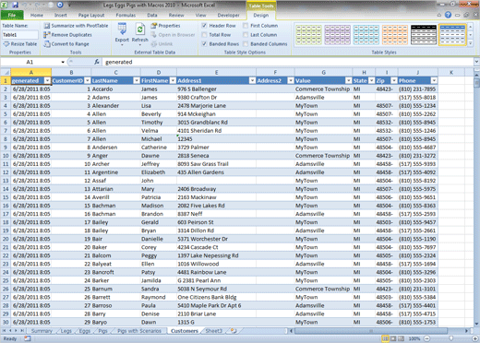Image resolution: width=480 pixels, height=343 pixels.
Task: Apply the purple table style swatch
Action: pyautogui.click(x=338, y=35)
